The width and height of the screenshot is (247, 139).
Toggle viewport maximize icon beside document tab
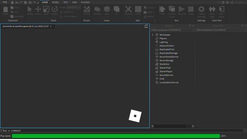146,26
